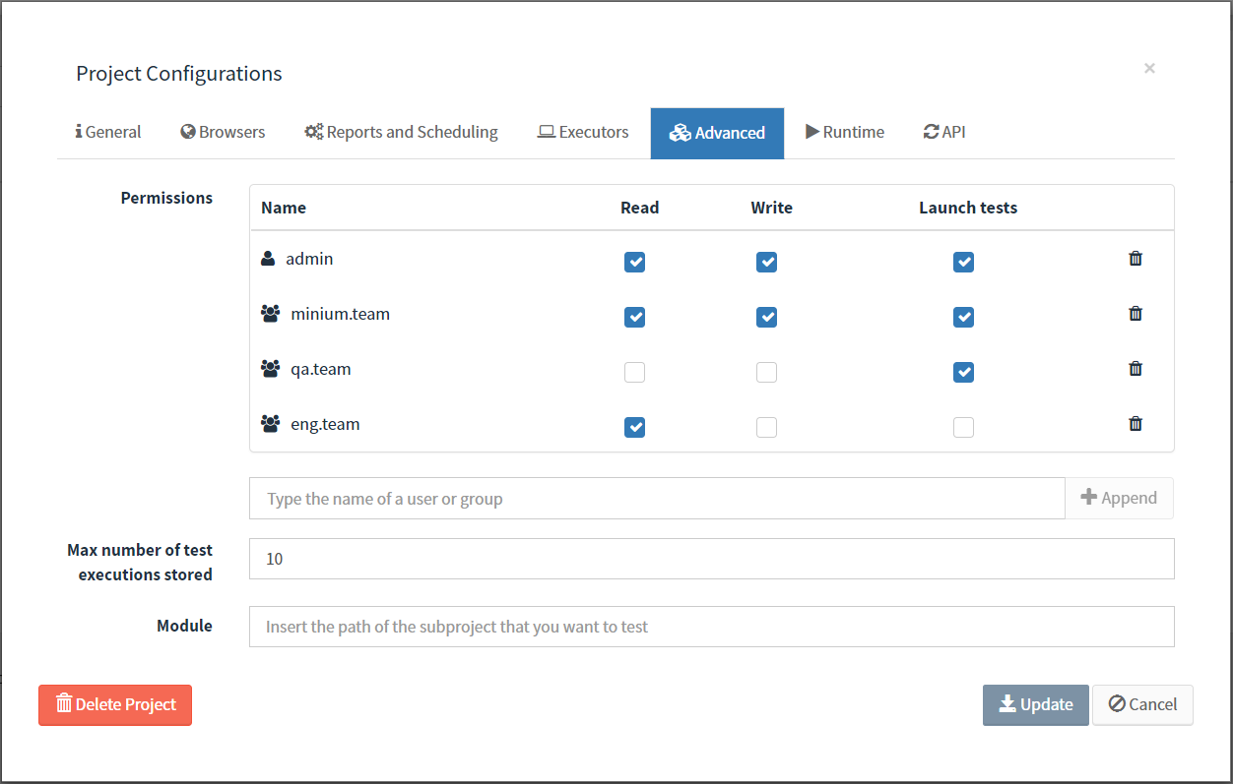This screenshot has height=784, width=1233.
Task: Click the 'Permissions' label
Action: [166, 198]
